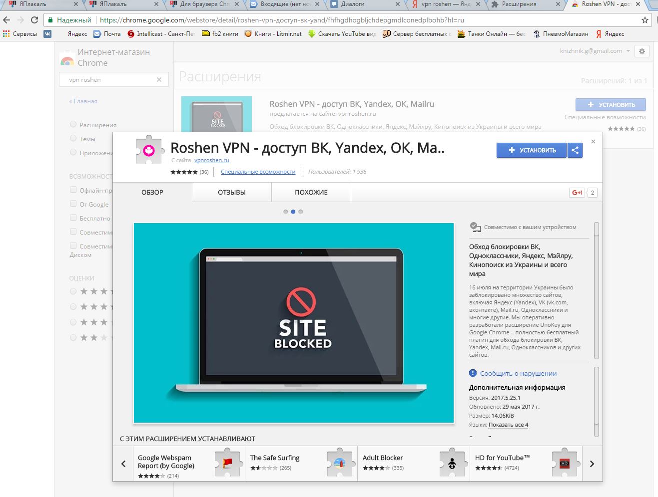The width and height of the screenshot is (658, 497).
Task: Go to Главная link in sidebar
Action: coord(83,101)
